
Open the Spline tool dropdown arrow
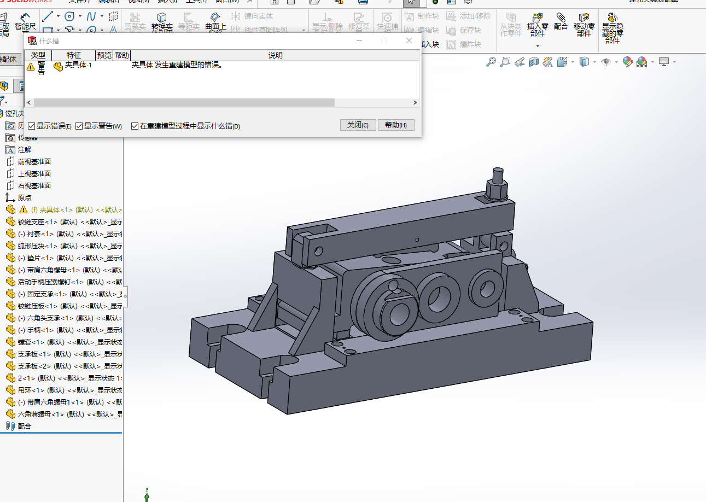102,16
